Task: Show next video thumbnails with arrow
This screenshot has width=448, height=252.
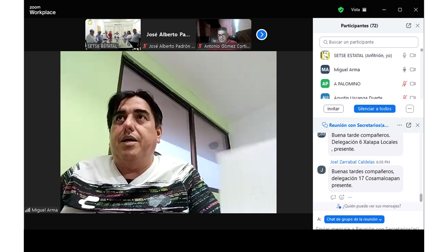Action: pyautogui.click(x=261, y=34)
